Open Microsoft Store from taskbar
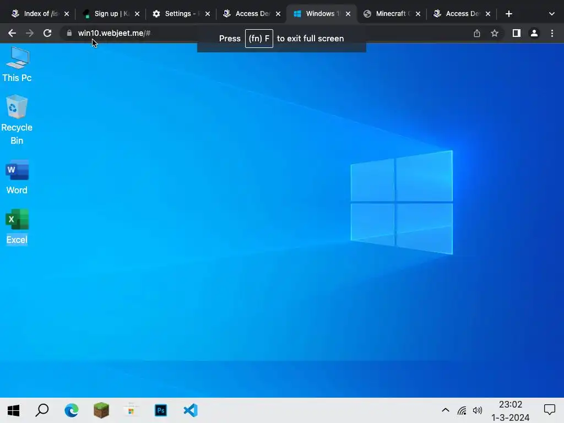Screen dimensions: 564x423 click(131, 410)
